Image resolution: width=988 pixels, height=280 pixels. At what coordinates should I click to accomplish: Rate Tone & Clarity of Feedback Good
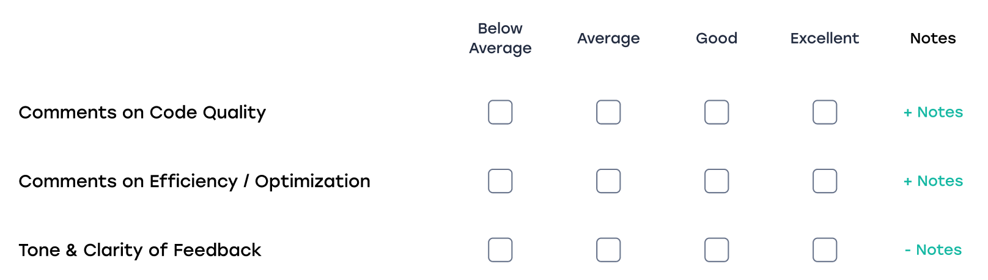coord(717,250)
